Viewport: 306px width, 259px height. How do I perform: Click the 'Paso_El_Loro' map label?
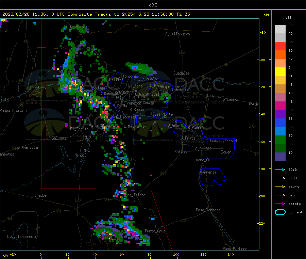pos(235,249)
